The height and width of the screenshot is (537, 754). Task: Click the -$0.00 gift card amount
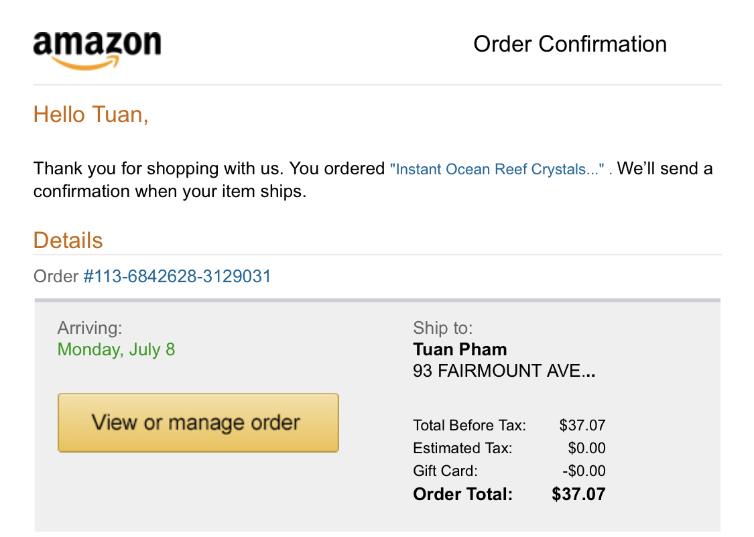point(583,471)
